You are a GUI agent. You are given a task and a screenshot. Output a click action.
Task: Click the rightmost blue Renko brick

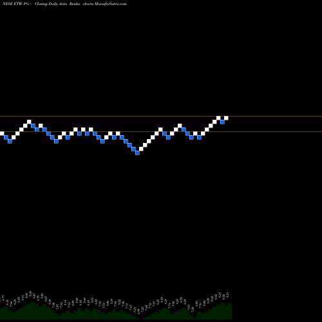click(x=222, y=122)
